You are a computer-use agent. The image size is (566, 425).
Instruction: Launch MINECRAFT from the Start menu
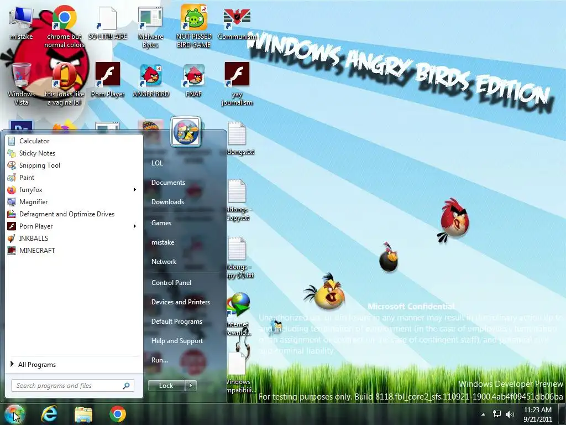74,251
